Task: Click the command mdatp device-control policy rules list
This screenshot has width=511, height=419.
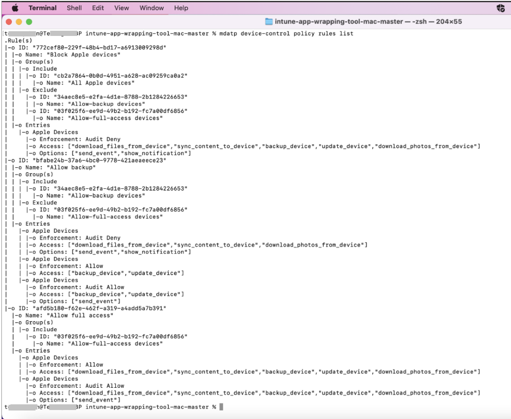Action: tap(286, 34)
